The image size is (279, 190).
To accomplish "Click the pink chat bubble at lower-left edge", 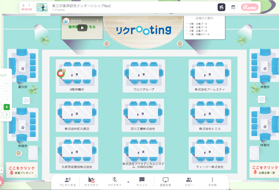I will (x=1, y=181).
